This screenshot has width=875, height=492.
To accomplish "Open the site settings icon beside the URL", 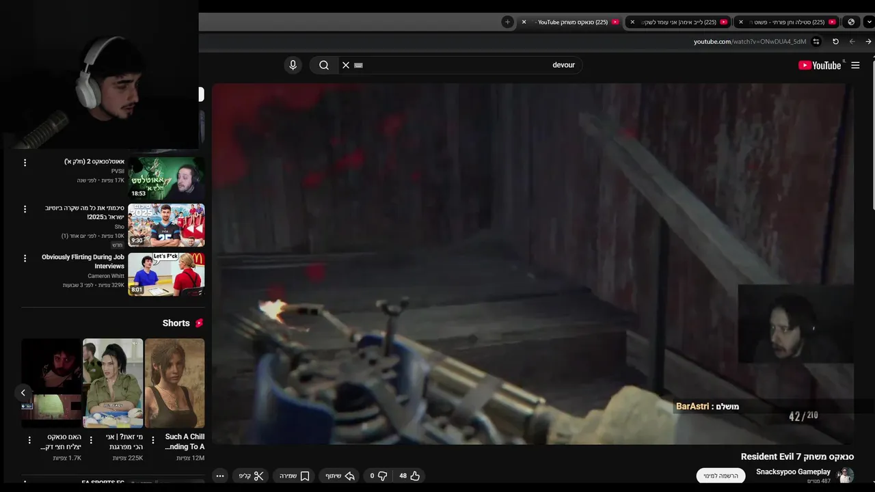I will tap(816, 42).
